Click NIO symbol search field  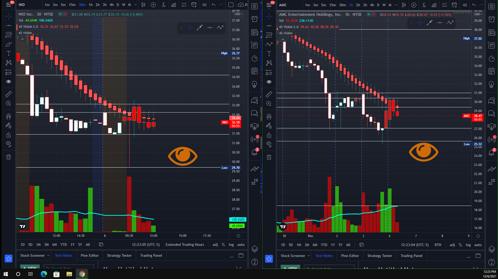pyautogui.click(x=29, y=5)
